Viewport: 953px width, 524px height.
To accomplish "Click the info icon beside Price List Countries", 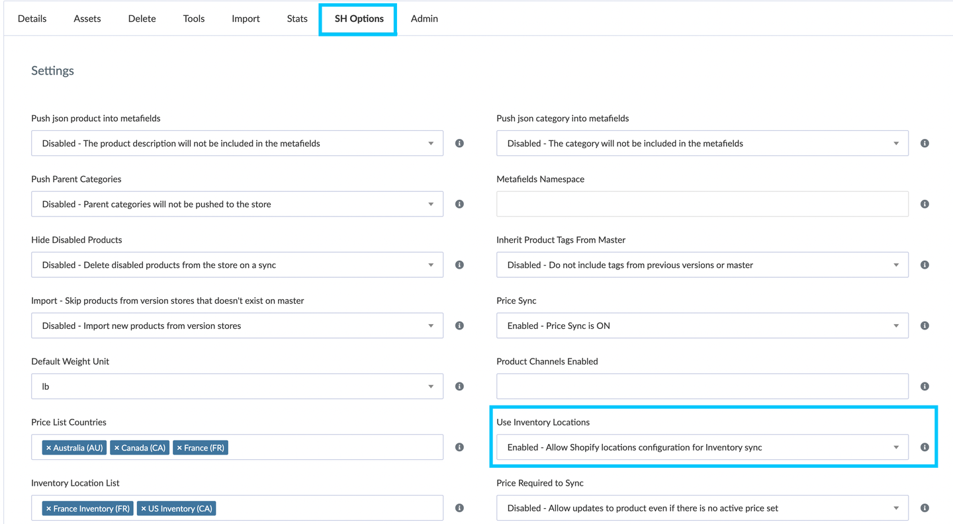I will tap(459, 447).
